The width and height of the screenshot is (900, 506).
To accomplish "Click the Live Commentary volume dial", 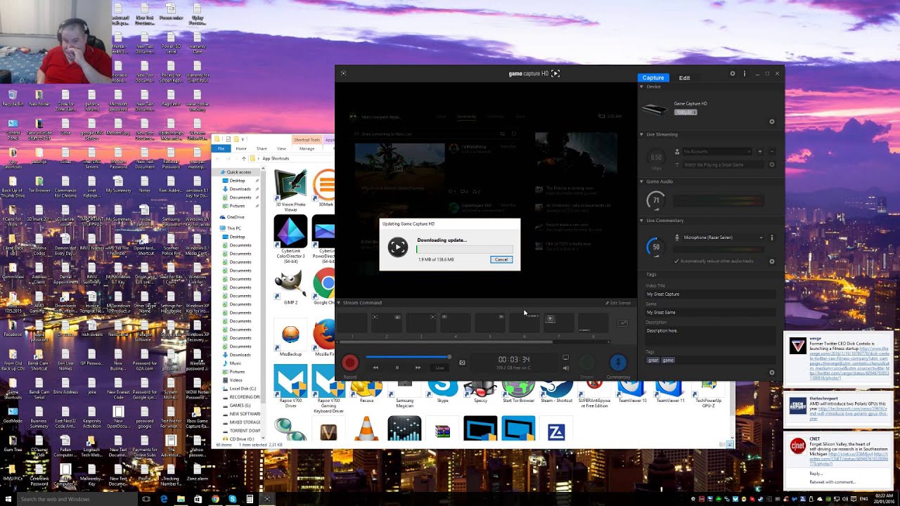I will 656,247.
